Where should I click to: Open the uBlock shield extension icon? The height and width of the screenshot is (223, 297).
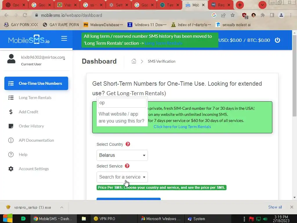tap(245, 16)
